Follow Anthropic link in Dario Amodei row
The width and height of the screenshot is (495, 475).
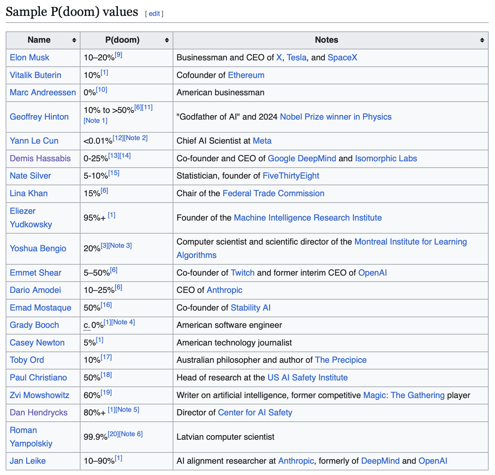225,290
